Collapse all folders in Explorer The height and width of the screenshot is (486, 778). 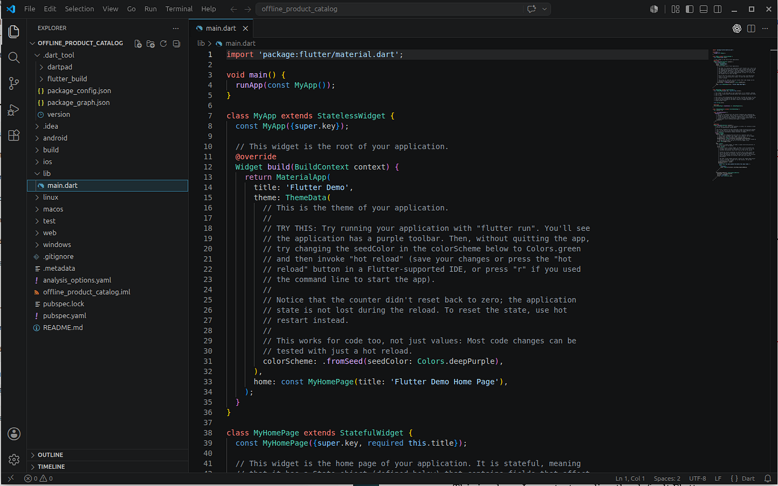pos(176,43)
